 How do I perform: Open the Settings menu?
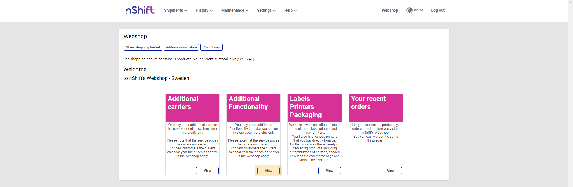(x=266, y=10)
